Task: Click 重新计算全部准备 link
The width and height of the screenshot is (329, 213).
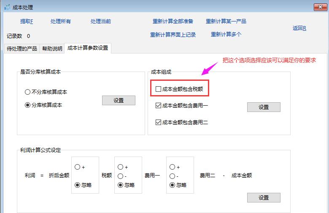Action: point(173,21)
